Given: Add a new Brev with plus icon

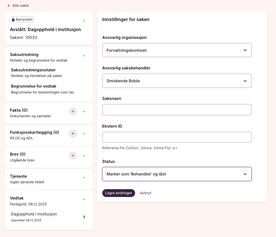Looking at the screenshot, I should tap(73, 155).
